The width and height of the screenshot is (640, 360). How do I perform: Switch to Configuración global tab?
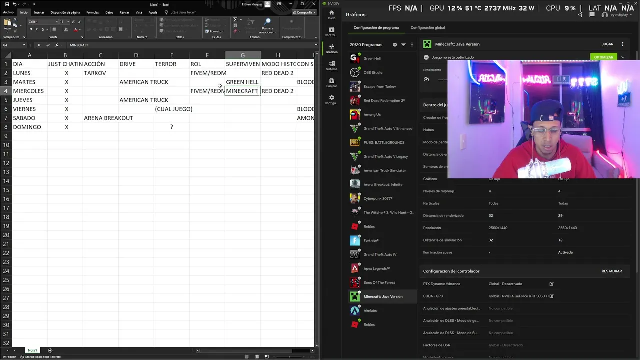coord(428,28)
